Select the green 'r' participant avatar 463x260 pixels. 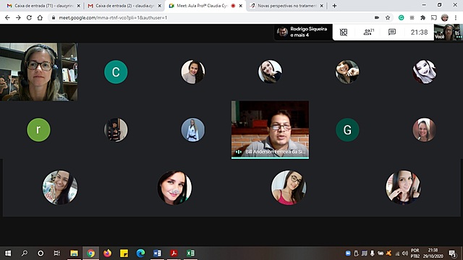click(38, 130)
